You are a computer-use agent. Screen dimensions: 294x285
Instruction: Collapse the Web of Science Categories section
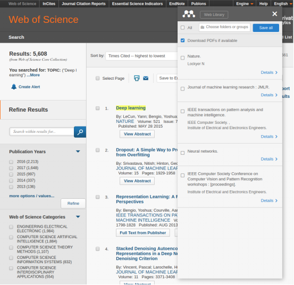point(78,217)
